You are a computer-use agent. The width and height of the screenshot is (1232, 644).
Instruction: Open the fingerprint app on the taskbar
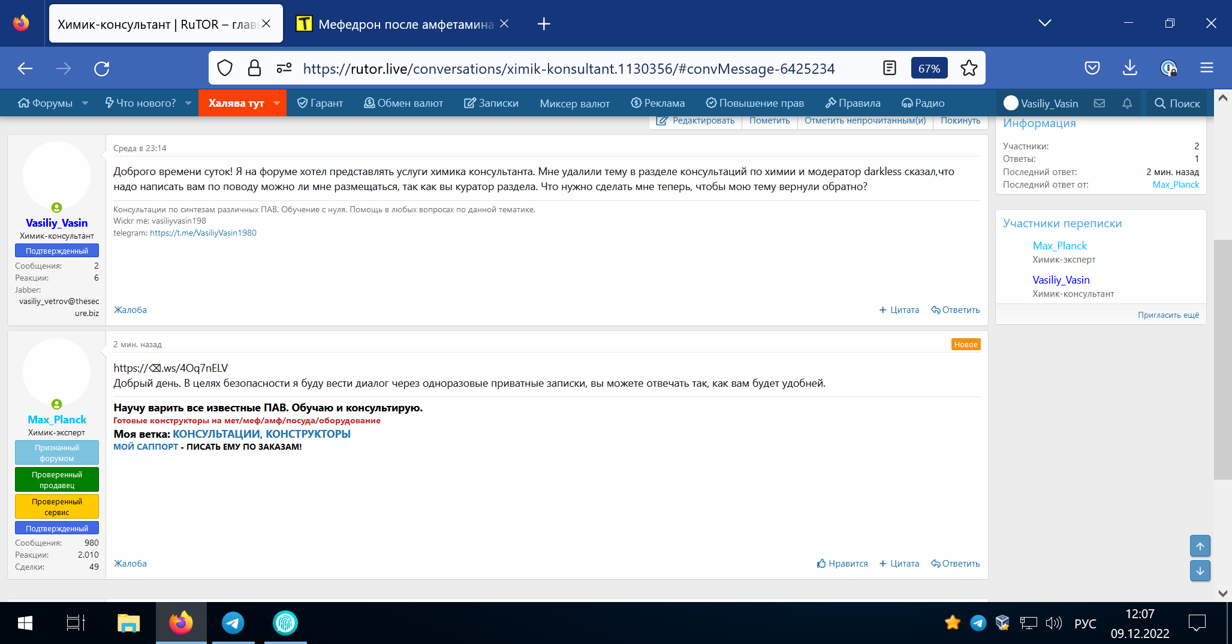coord(285,624)
